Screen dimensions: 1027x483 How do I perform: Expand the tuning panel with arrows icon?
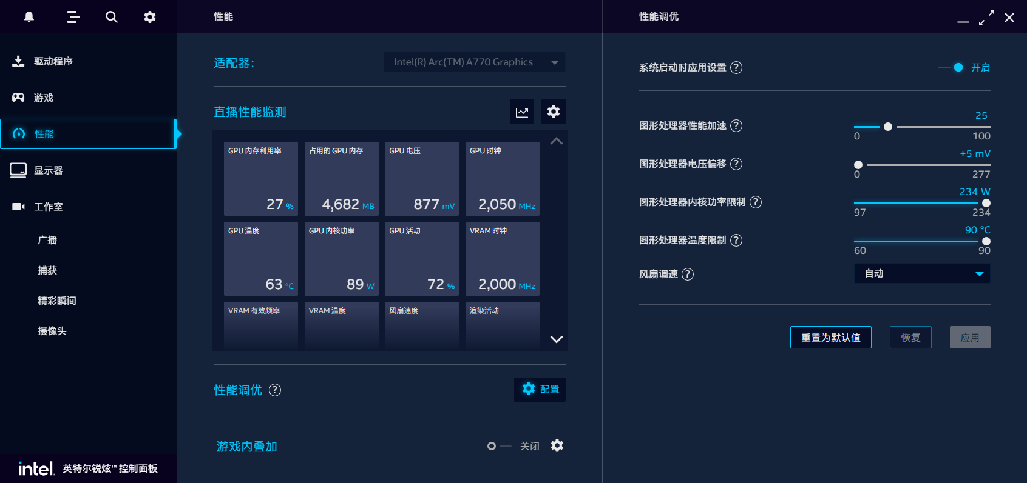coord(986,18)
